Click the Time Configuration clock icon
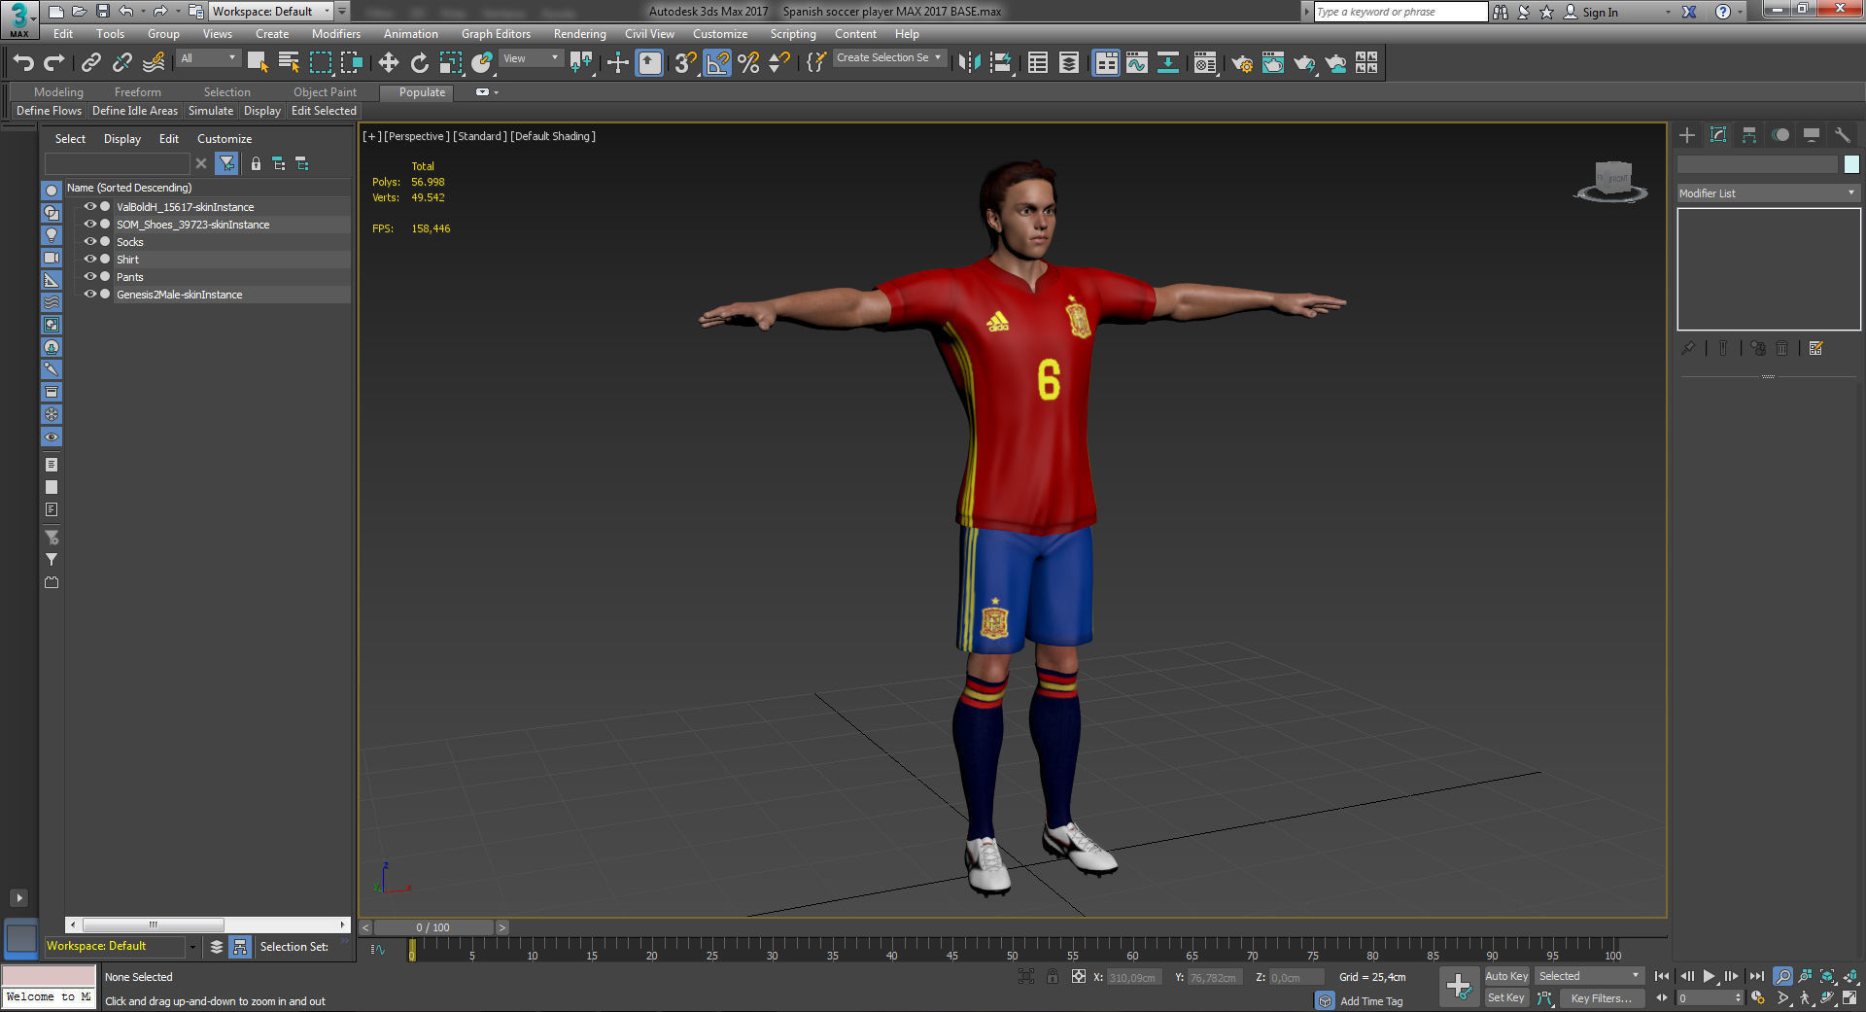Viewport: 1866px width, 1012px height. tap(1757, 998)
